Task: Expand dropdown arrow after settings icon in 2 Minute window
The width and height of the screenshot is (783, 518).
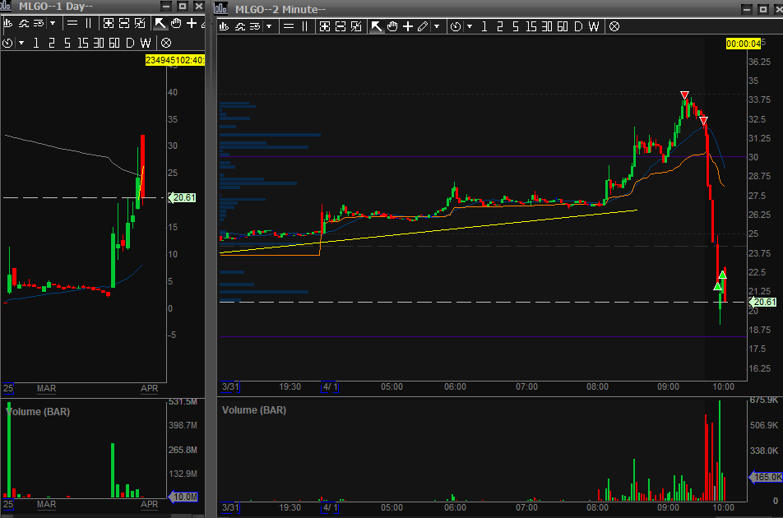Action: [x=269, y=26]
